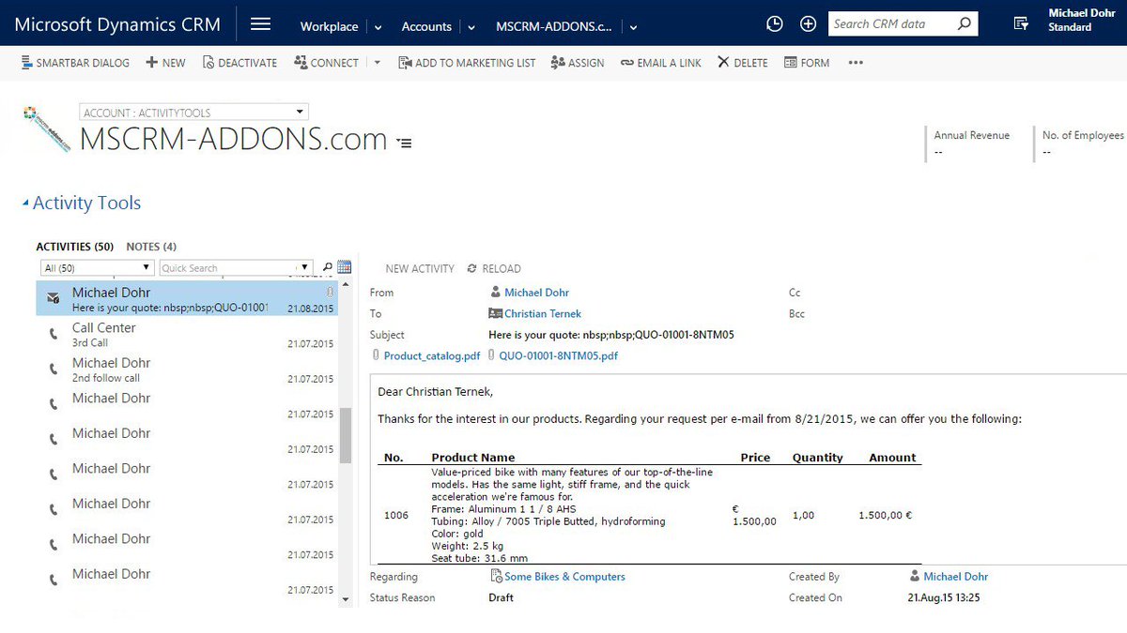
Task: Click the Form command
Action: point(807,63)
